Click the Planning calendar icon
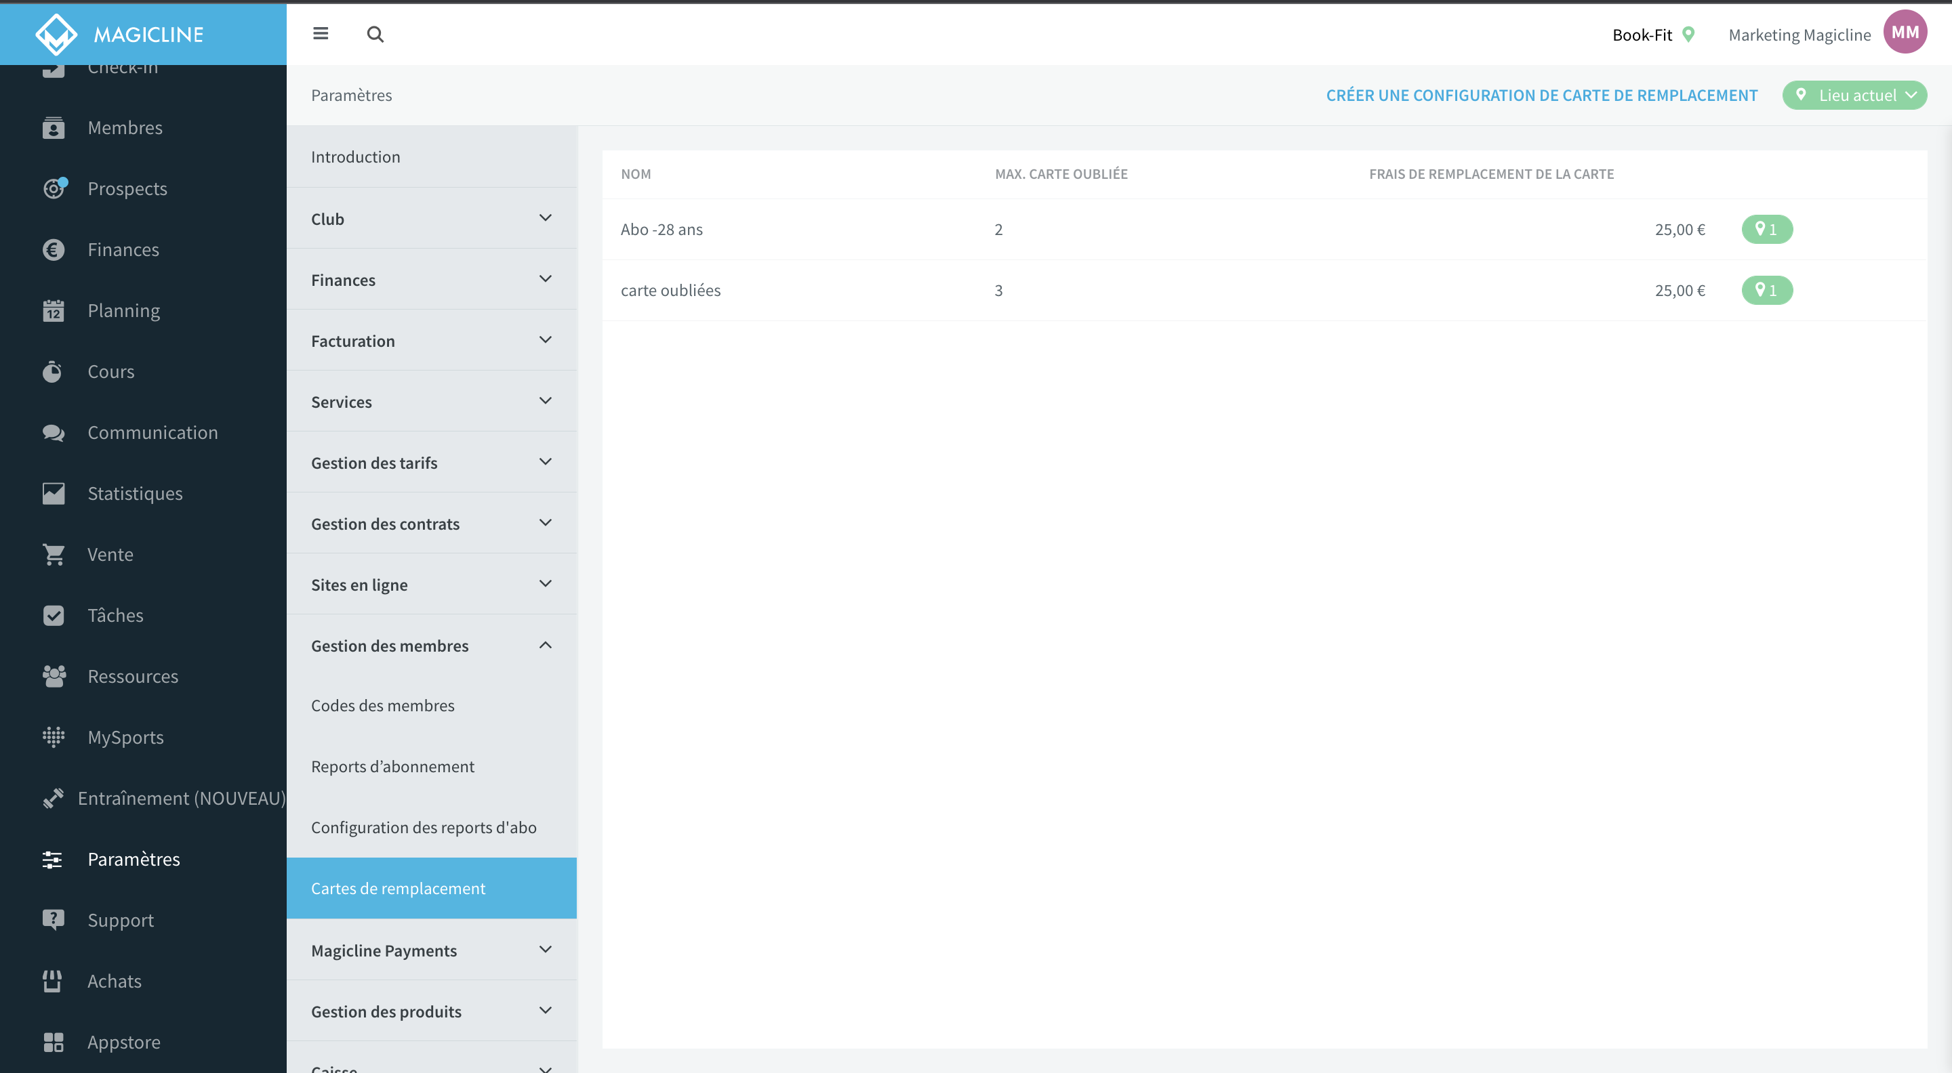The height and width of the screenshot is (1073, 1952). (x=53, y=310)
